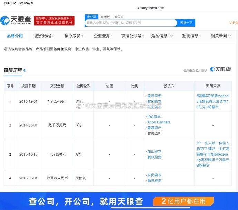Switch to the 竞品信息 tab
This screenshot has height=210, width=238.
coord(162,36)
